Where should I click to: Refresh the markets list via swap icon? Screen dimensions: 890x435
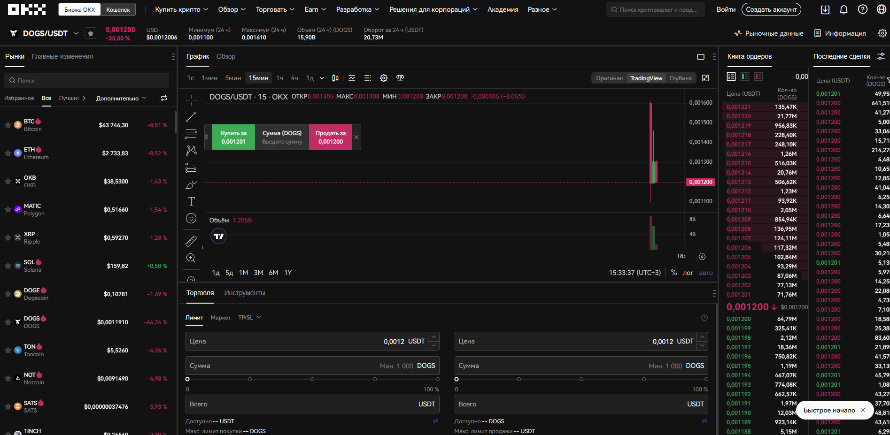coord(164,98)
